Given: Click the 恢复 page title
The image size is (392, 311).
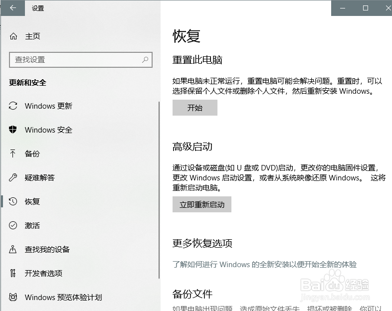Looking at the screenshot, I should (x=186, y=36).
